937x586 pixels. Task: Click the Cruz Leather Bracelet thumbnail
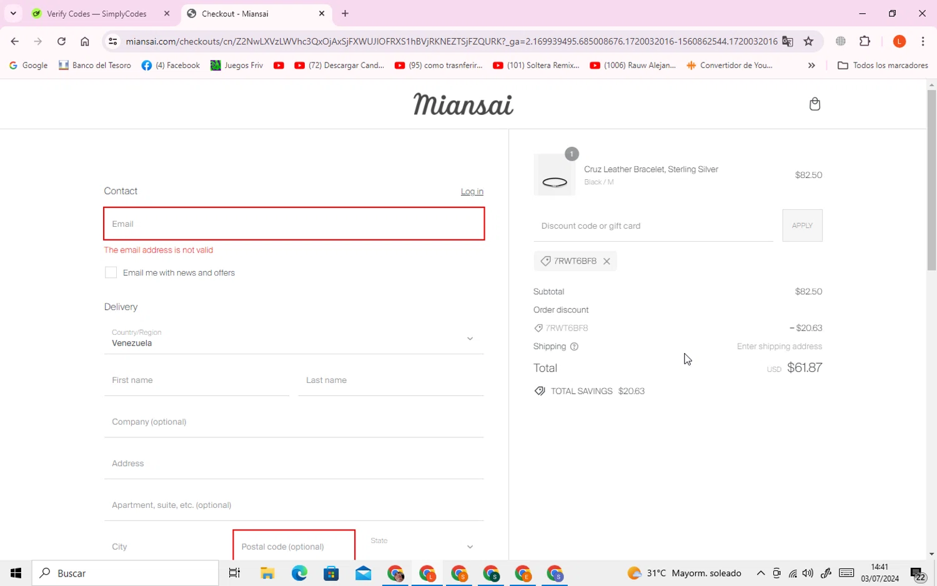pyautogui.click(x=555, y=175)
